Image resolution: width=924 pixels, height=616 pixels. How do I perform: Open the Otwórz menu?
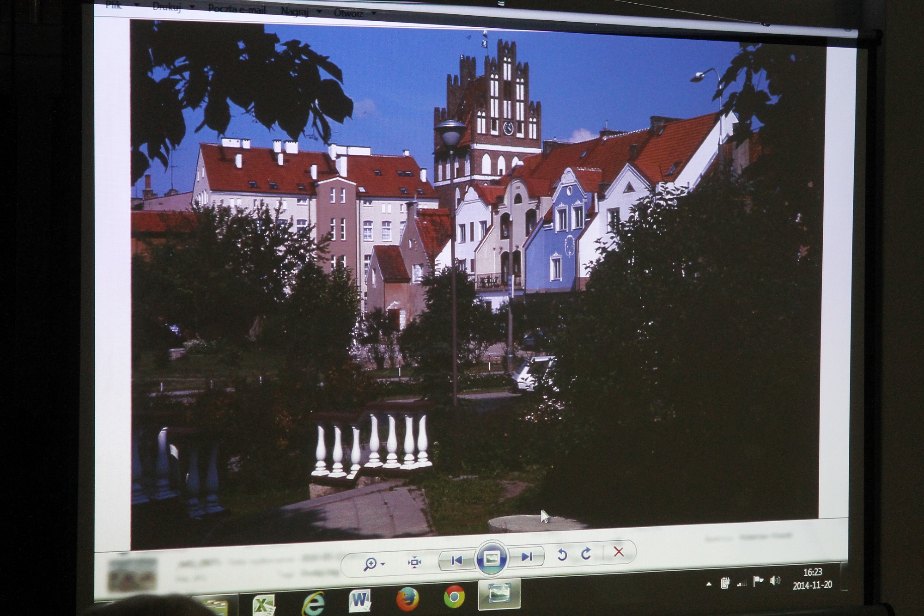pos(348,12)
